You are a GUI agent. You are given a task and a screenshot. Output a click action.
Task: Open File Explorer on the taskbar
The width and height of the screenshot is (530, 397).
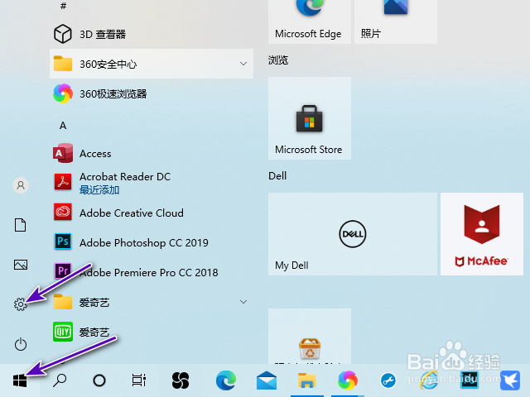307,380
